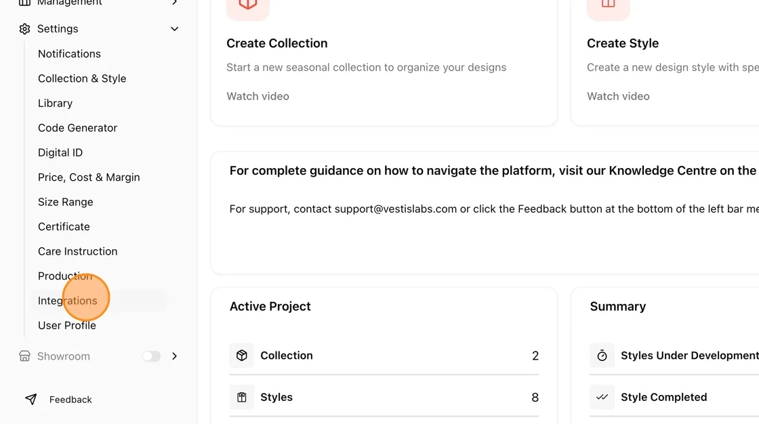Click the Management sidebar icon

24,3
